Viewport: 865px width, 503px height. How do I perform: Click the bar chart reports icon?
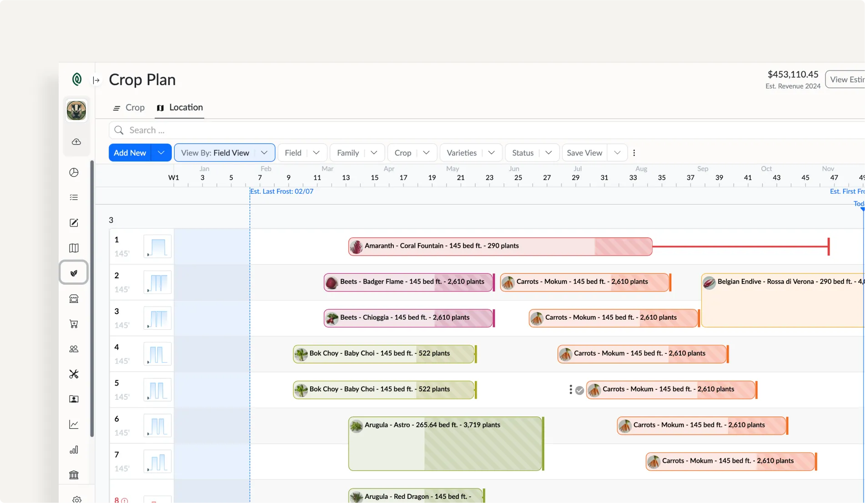coord(73,450)
